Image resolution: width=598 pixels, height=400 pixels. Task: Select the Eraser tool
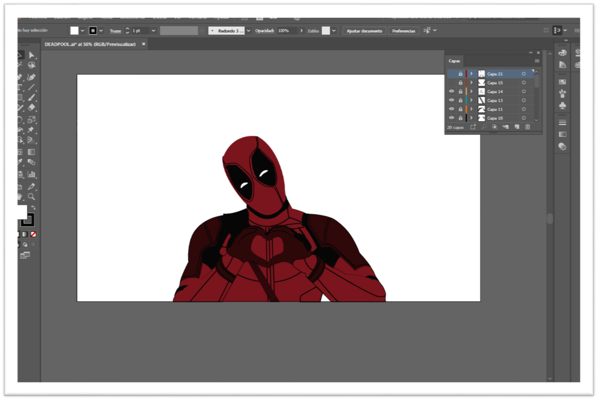tap(32, 108)
